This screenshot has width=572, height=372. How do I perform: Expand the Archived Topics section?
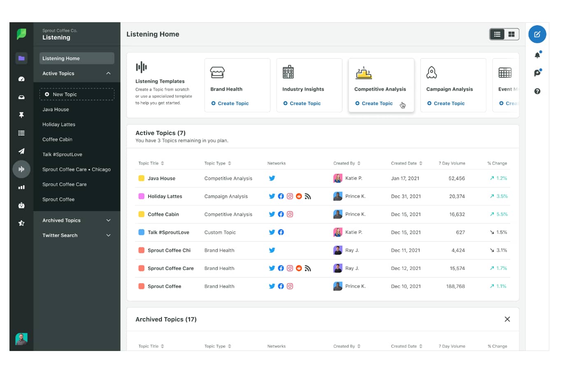tap(108, 220)
